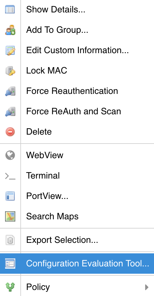Viewport: 154px width, 296px height.
Task: Click the Export Selection trash icon
Action: coord(10,240)
